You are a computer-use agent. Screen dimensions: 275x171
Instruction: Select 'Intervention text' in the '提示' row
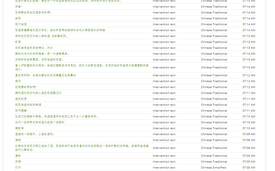(164, 81)
